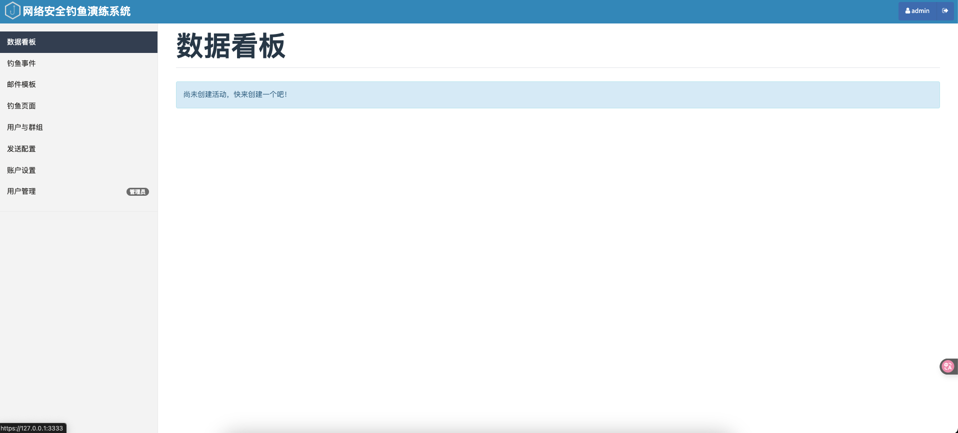The image size is (958, 433).
Task: Open 发送配置 in the sidebar
Action: tap(78, 149)
